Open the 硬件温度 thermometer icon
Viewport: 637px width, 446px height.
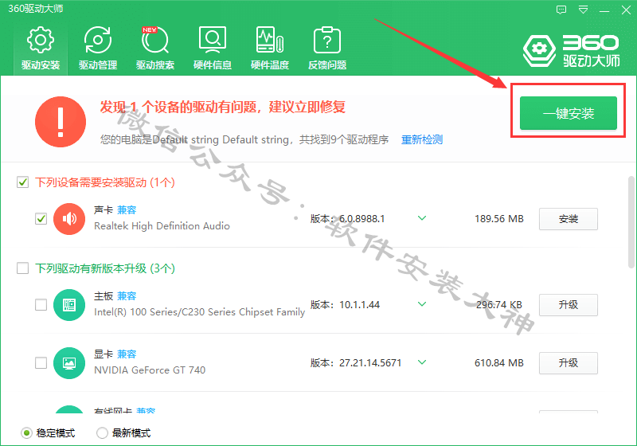point(270,40)
